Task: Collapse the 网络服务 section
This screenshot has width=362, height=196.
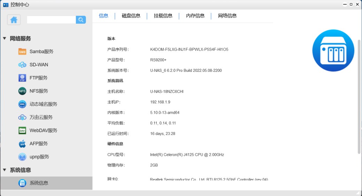Action: [x=5, y=39]
